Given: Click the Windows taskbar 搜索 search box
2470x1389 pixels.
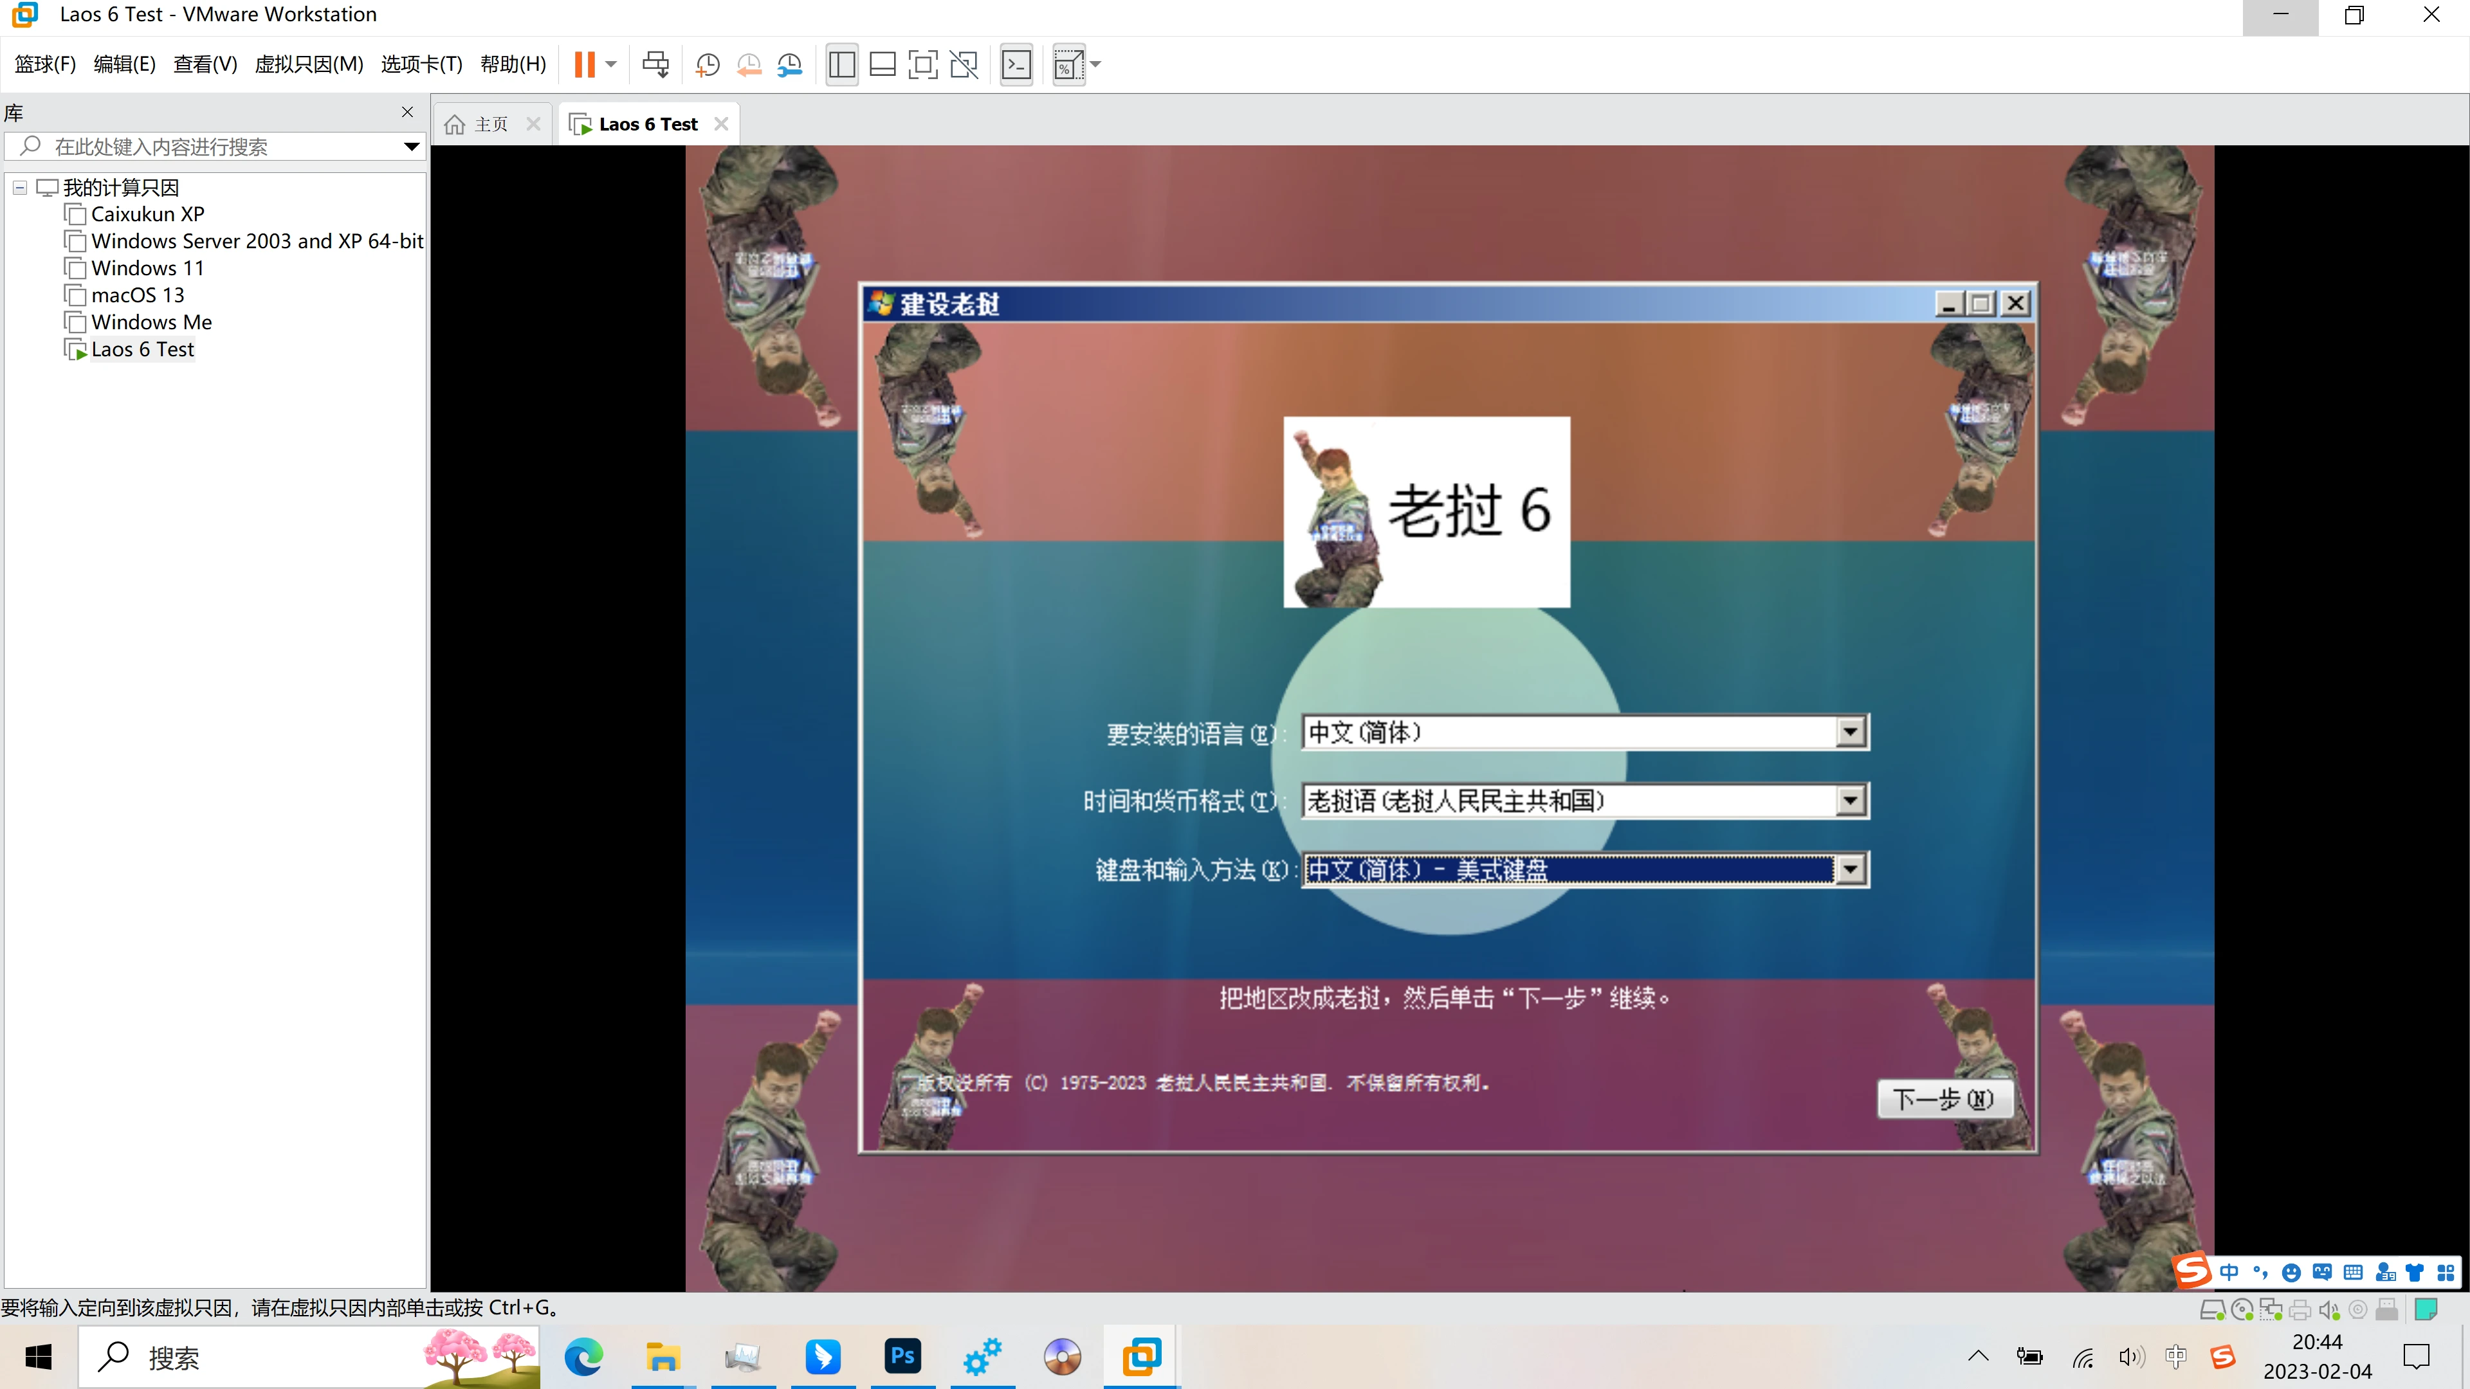Looking at the screenshot, I should [309, 1357].
